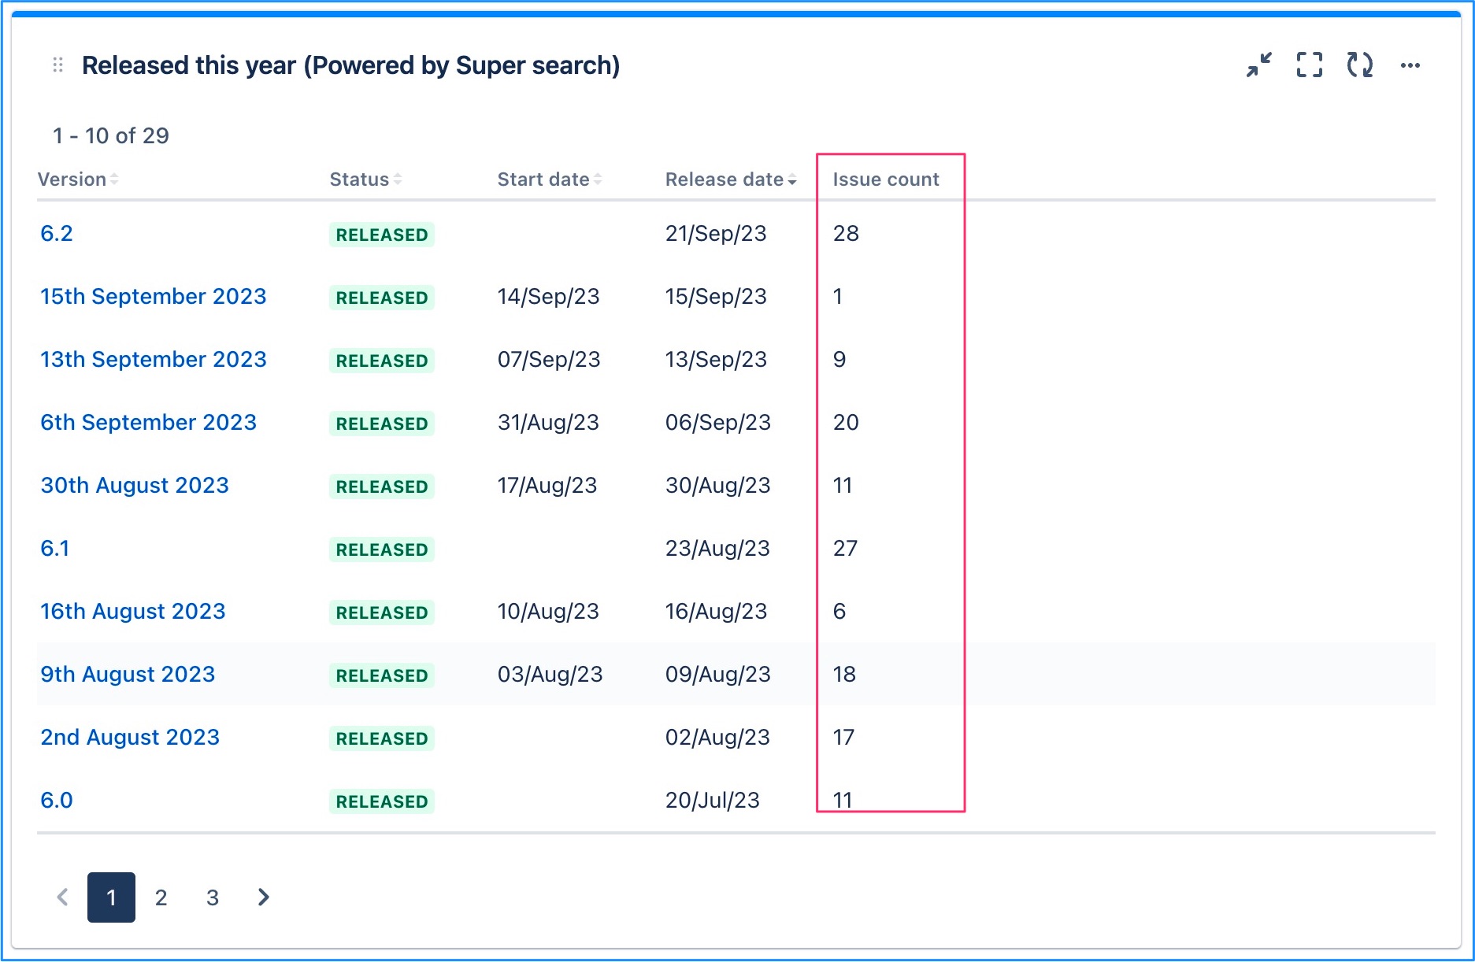Select current page 1 button
The width and height of the screenshot is (1475, 962).
tap(111, 897)
